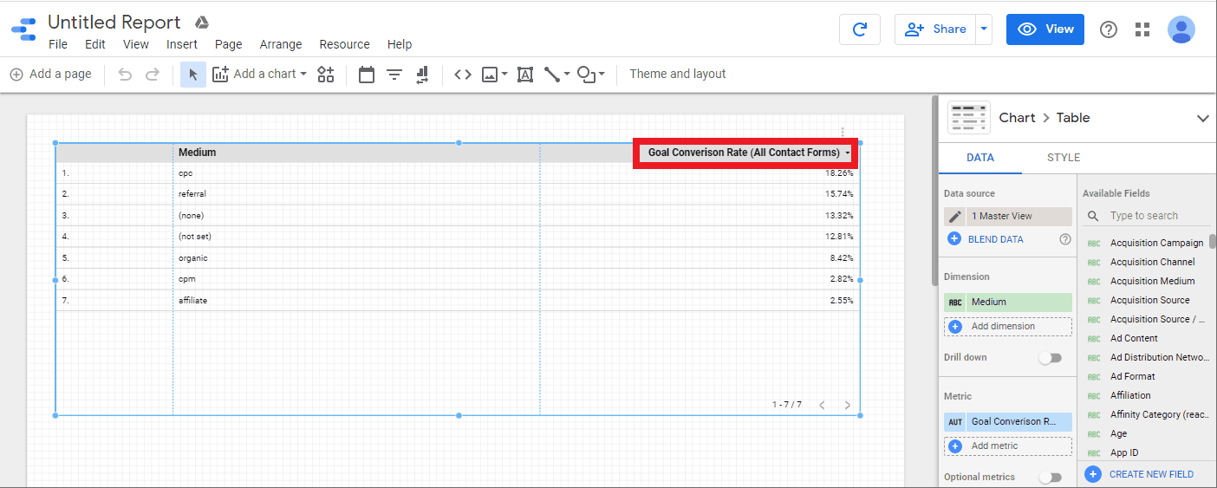1217x488 pixels.
Task: Select the 1 Master View data source
Action: pos(1008,217)
